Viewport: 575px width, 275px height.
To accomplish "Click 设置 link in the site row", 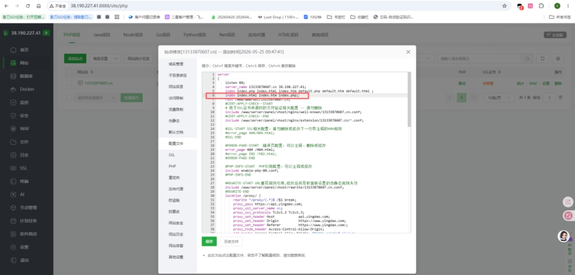I will pos(546,83).
